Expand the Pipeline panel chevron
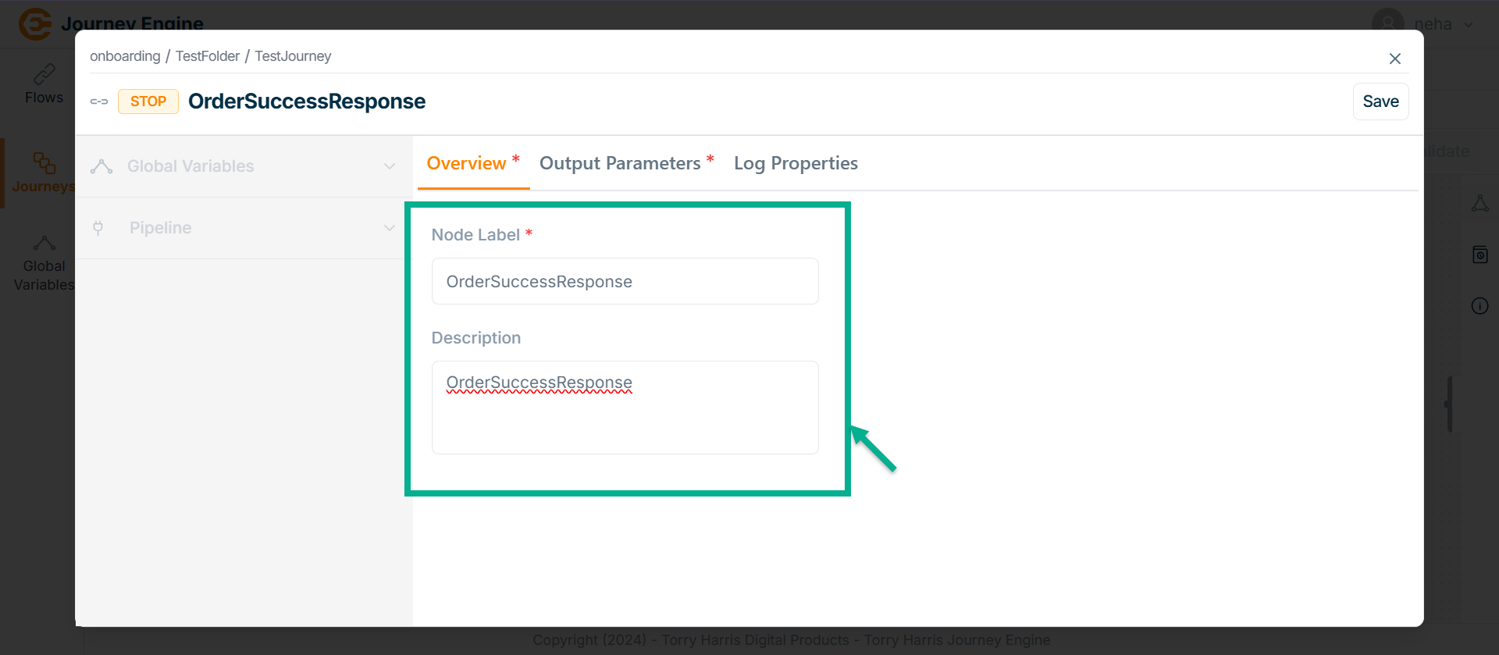The height and width of the screenshot is (655, 1499). [390, 228]
